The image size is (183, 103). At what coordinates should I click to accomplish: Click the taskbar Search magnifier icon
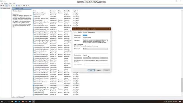[5, 102]
